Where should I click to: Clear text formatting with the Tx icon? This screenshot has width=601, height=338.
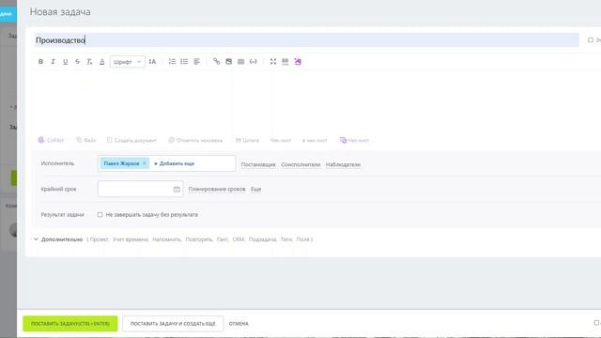click(90, 62)
